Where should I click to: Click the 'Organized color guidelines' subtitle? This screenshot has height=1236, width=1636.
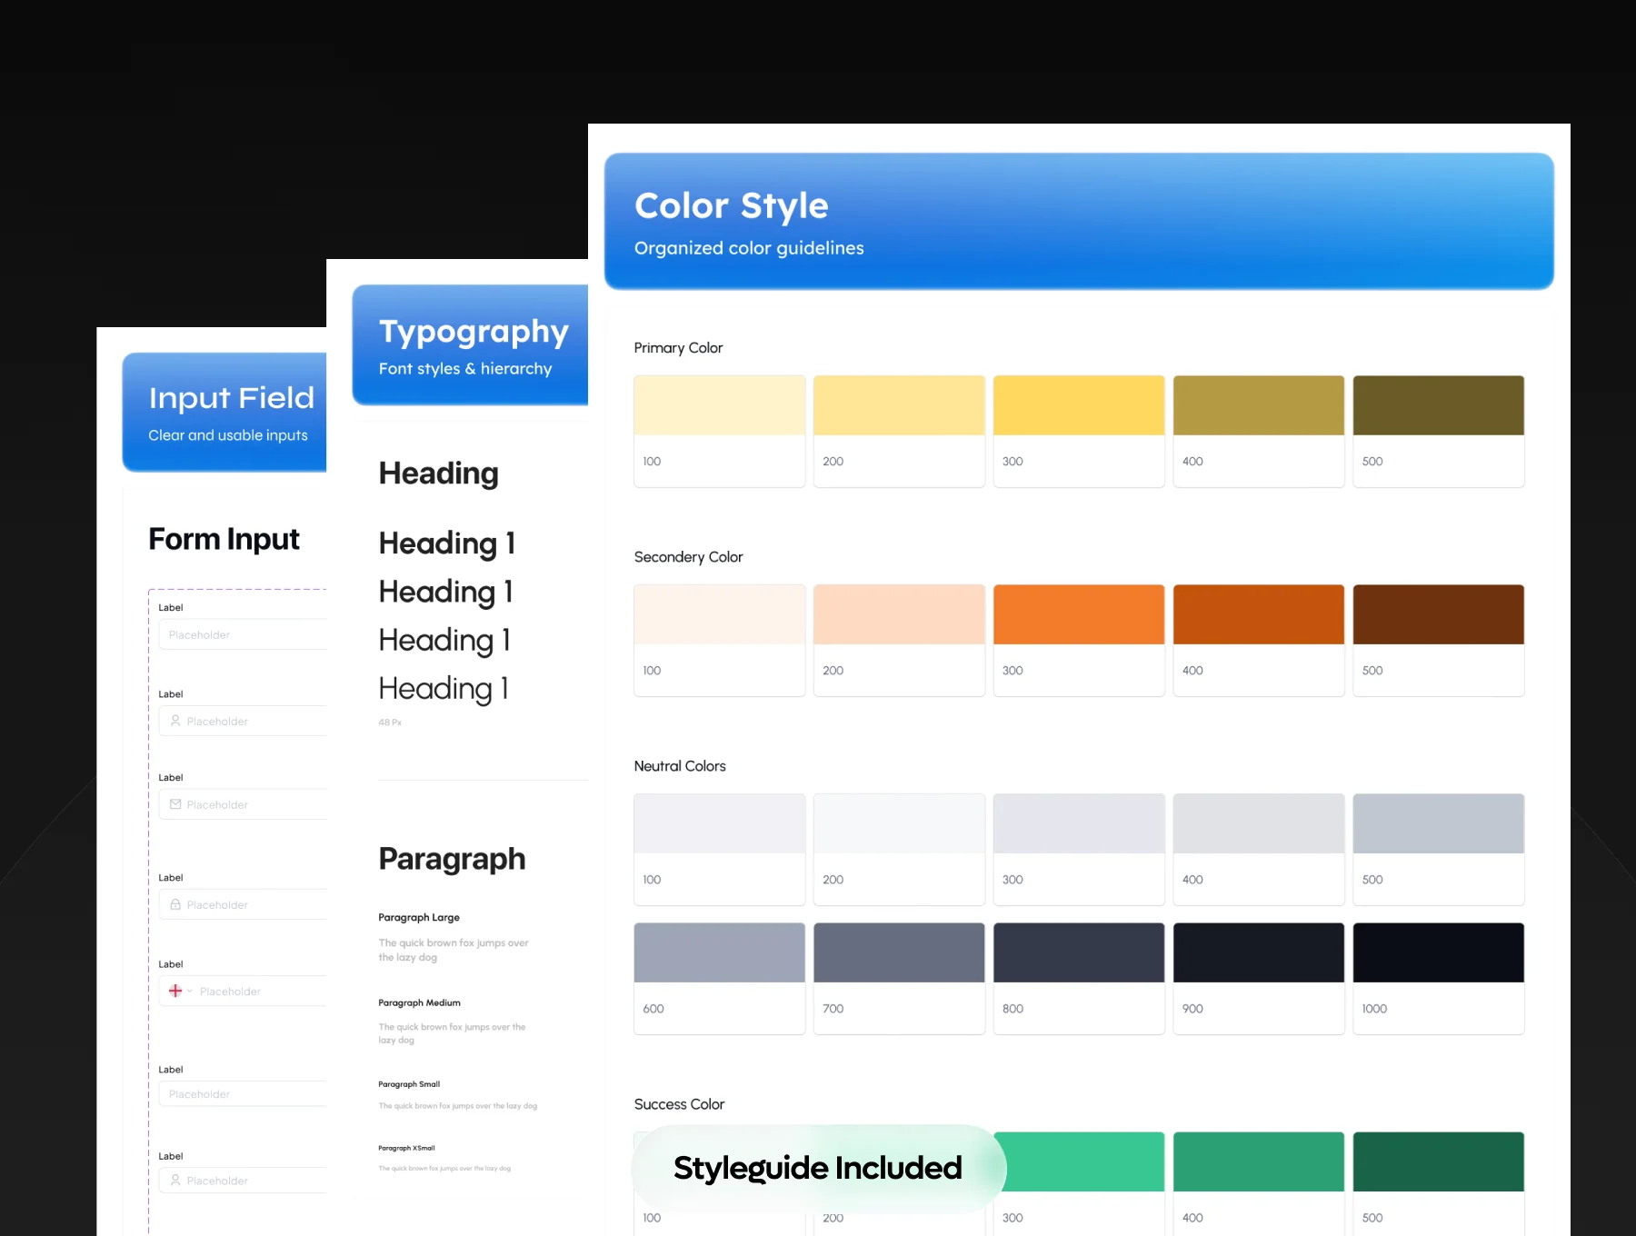pos(749,248)
